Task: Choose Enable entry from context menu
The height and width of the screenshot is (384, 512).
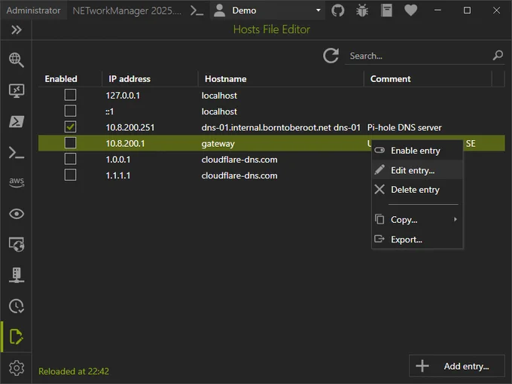Action: tap(417, 151)
